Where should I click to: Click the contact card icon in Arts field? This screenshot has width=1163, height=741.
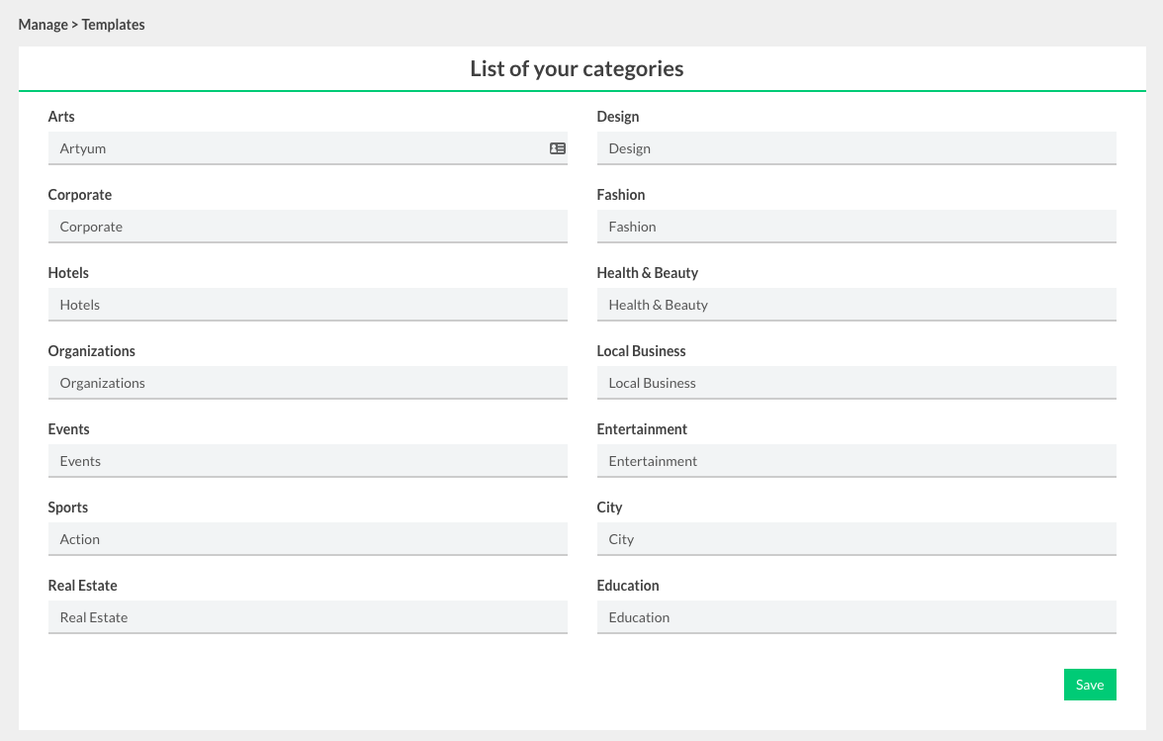click(x=558, y=148)
